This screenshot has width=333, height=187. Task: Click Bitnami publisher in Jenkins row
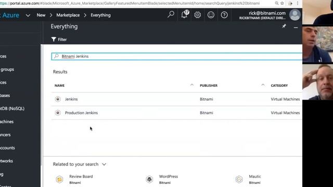click(x=206, y=99)
